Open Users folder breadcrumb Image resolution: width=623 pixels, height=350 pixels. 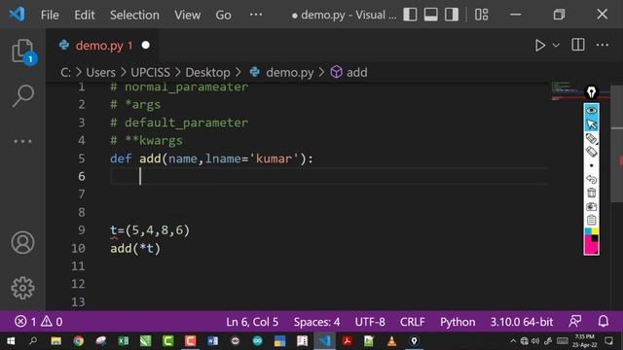coord(101,72)
